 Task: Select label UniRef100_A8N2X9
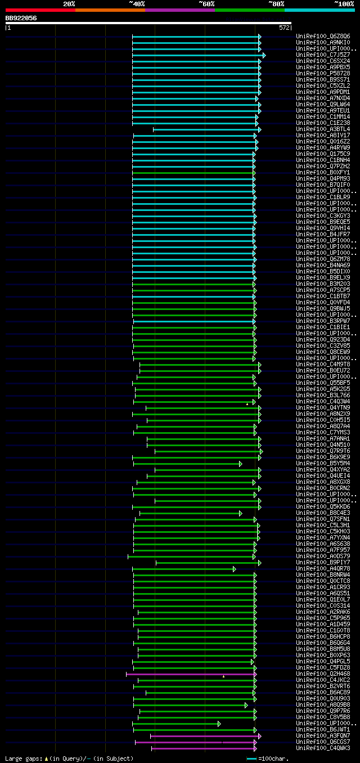tap(323, 414)
